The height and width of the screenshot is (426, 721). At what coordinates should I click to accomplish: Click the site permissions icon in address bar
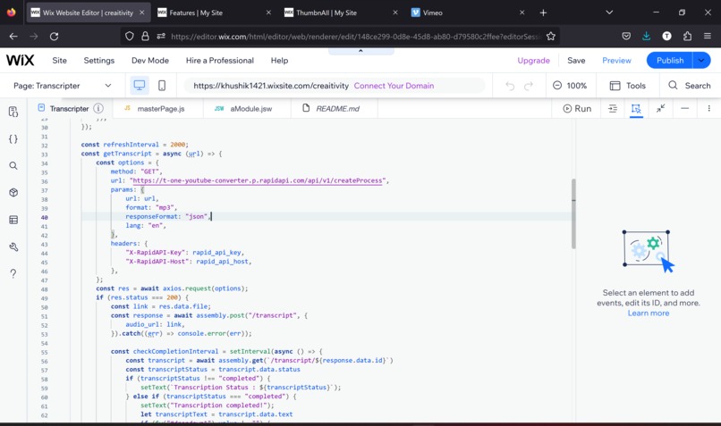pos(161,37)
